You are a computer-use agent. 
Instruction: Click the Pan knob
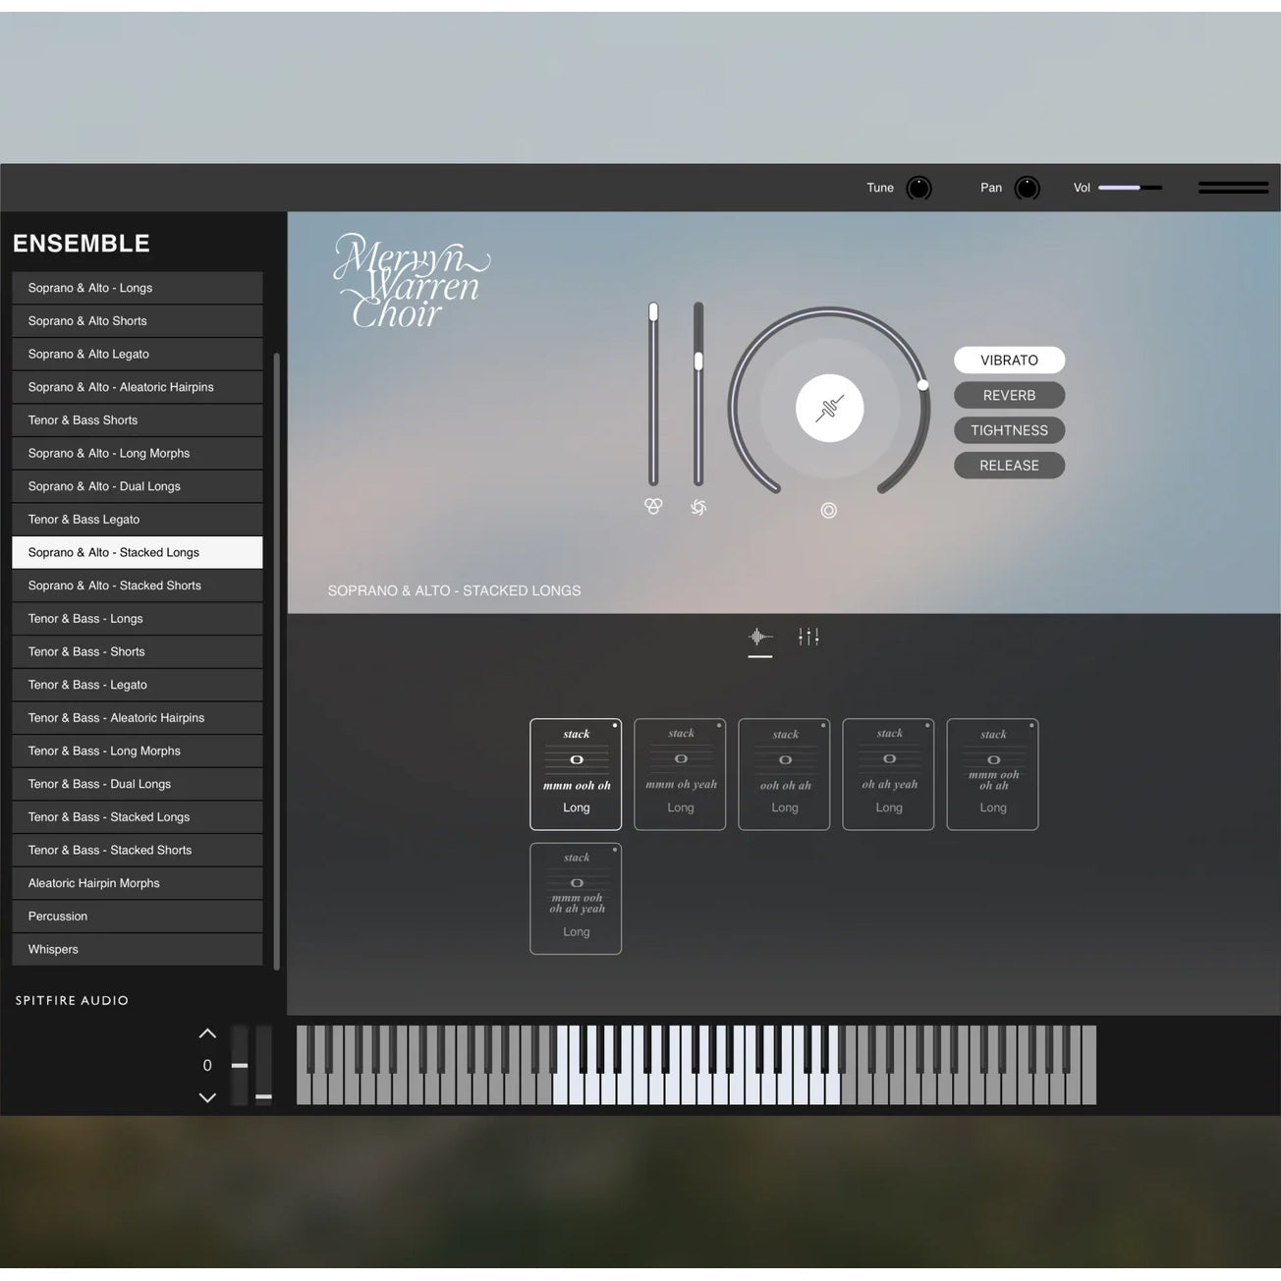pos(1027,188)
